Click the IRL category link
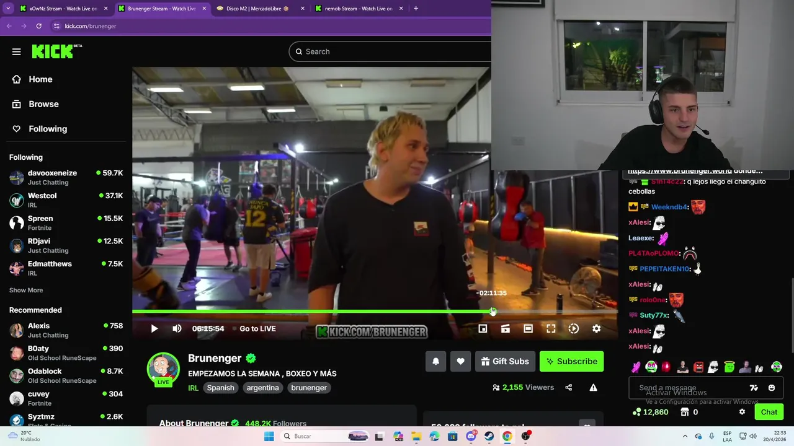This screenshot has height=446, width=794. coord(193,388)
